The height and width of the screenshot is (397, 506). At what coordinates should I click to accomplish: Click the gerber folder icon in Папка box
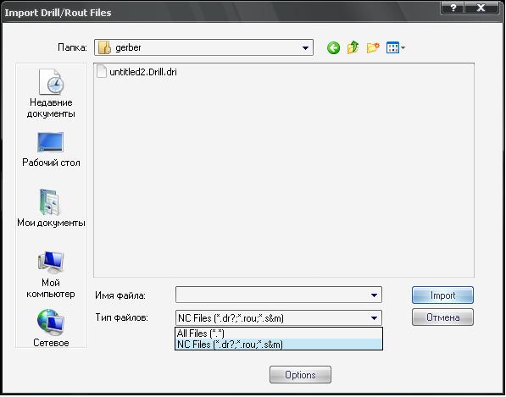[104, 47]
